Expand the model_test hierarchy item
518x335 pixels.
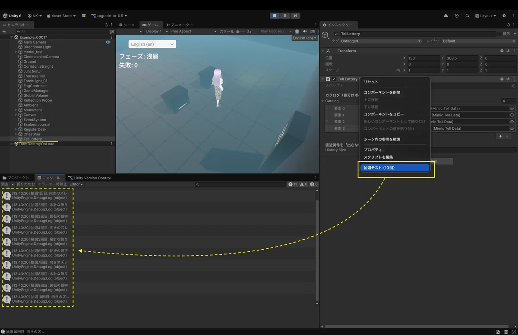[x=16, y=52]
